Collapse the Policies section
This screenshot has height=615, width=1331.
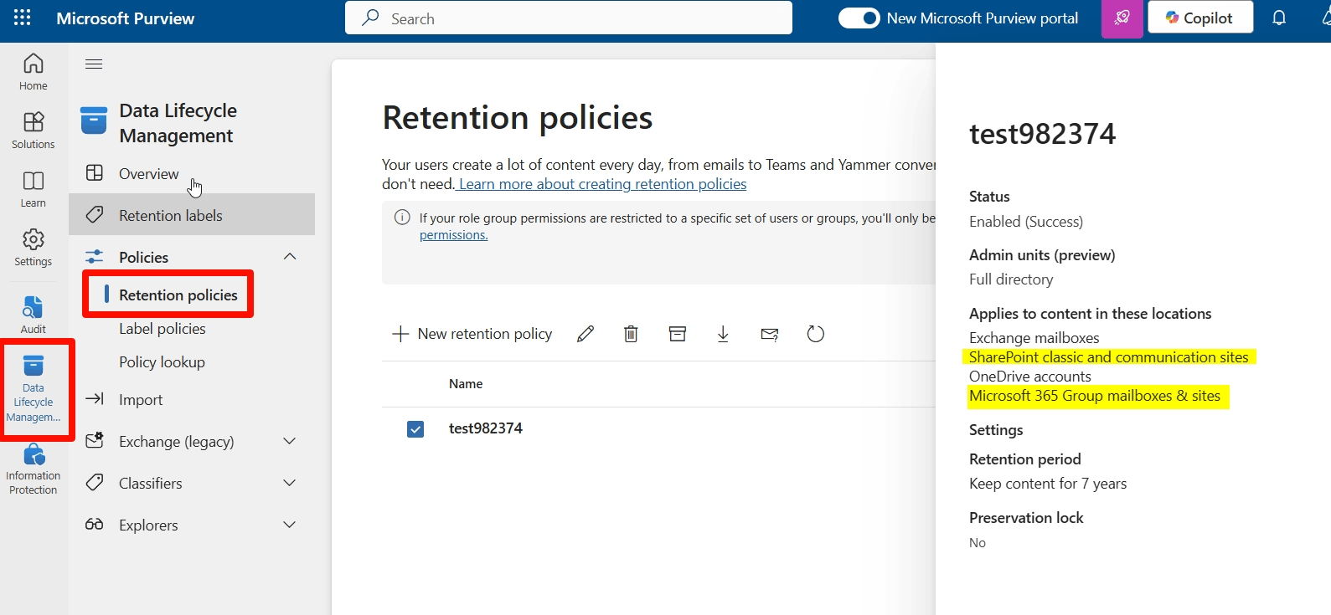point(290,256)
